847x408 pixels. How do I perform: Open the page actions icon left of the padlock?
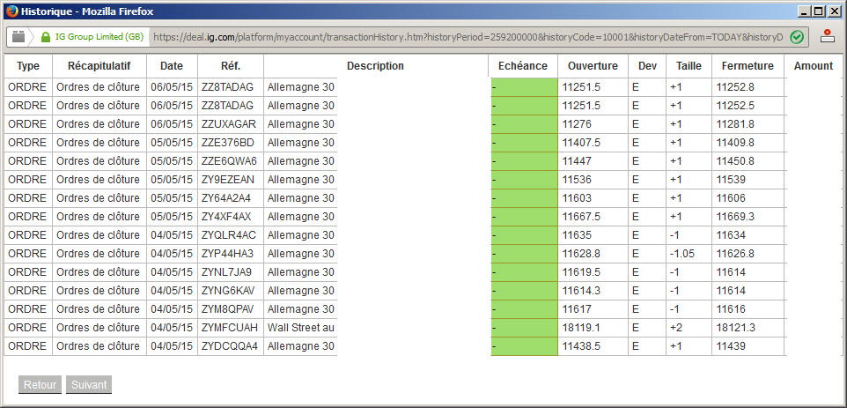tap(18, 37)
